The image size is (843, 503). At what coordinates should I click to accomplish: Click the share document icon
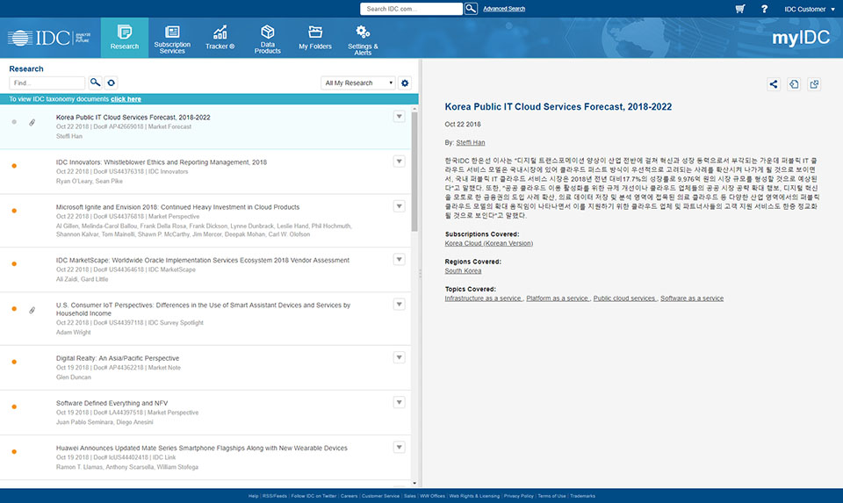pyautogui.click(x=774, y=84)
